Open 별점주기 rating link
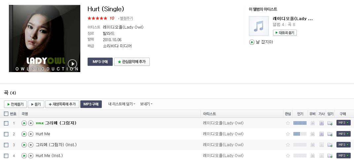354x160 pixels. tap(126, 18)
